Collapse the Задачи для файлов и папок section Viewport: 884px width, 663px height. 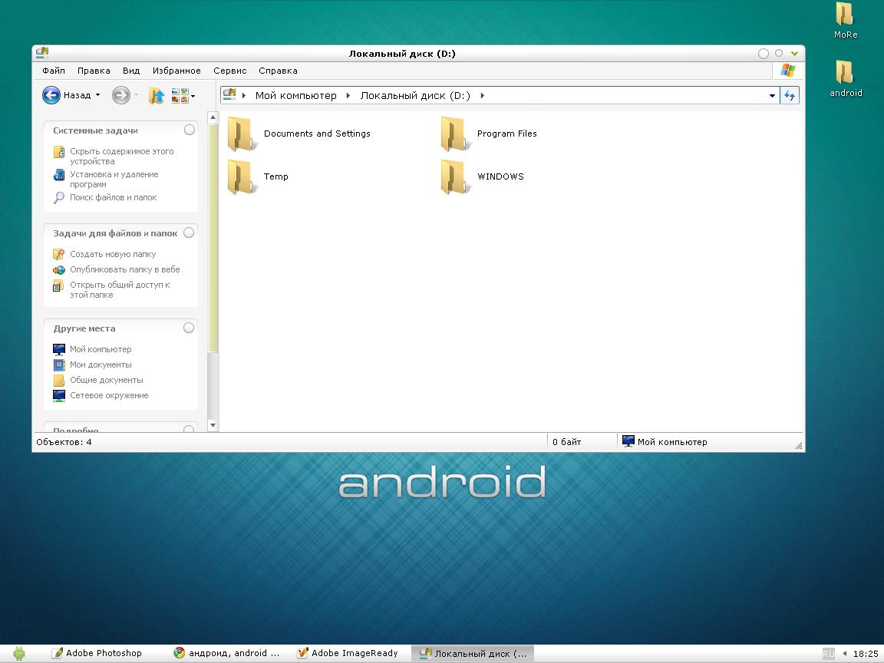[x=189, y=233]
